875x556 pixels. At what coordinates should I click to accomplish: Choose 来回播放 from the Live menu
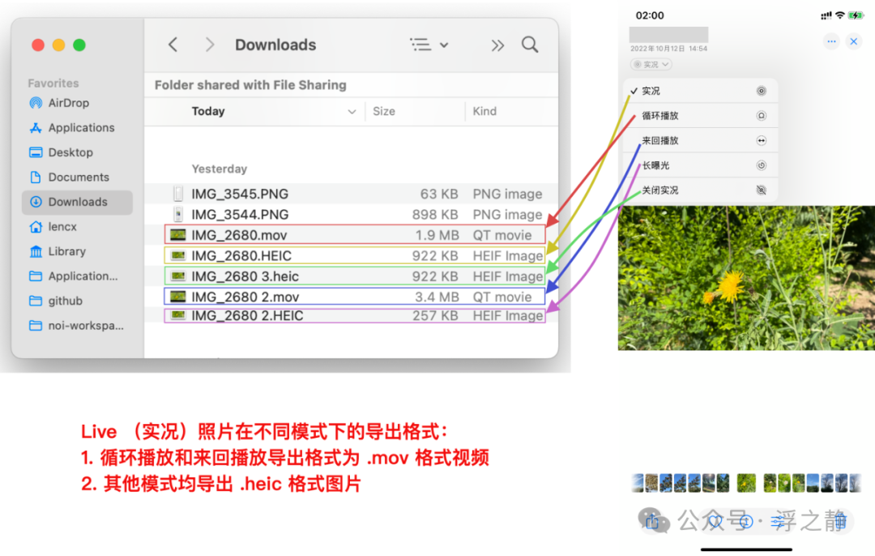[x=700, y=141]
